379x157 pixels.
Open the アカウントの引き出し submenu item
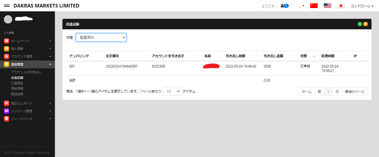(x=26, y=72)
